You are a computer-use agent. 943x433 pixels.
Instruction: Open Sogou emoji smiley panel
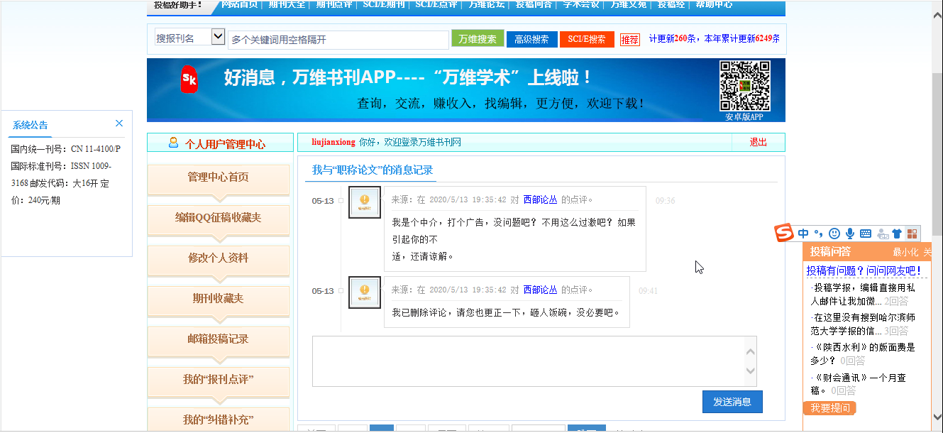(834, 233)
